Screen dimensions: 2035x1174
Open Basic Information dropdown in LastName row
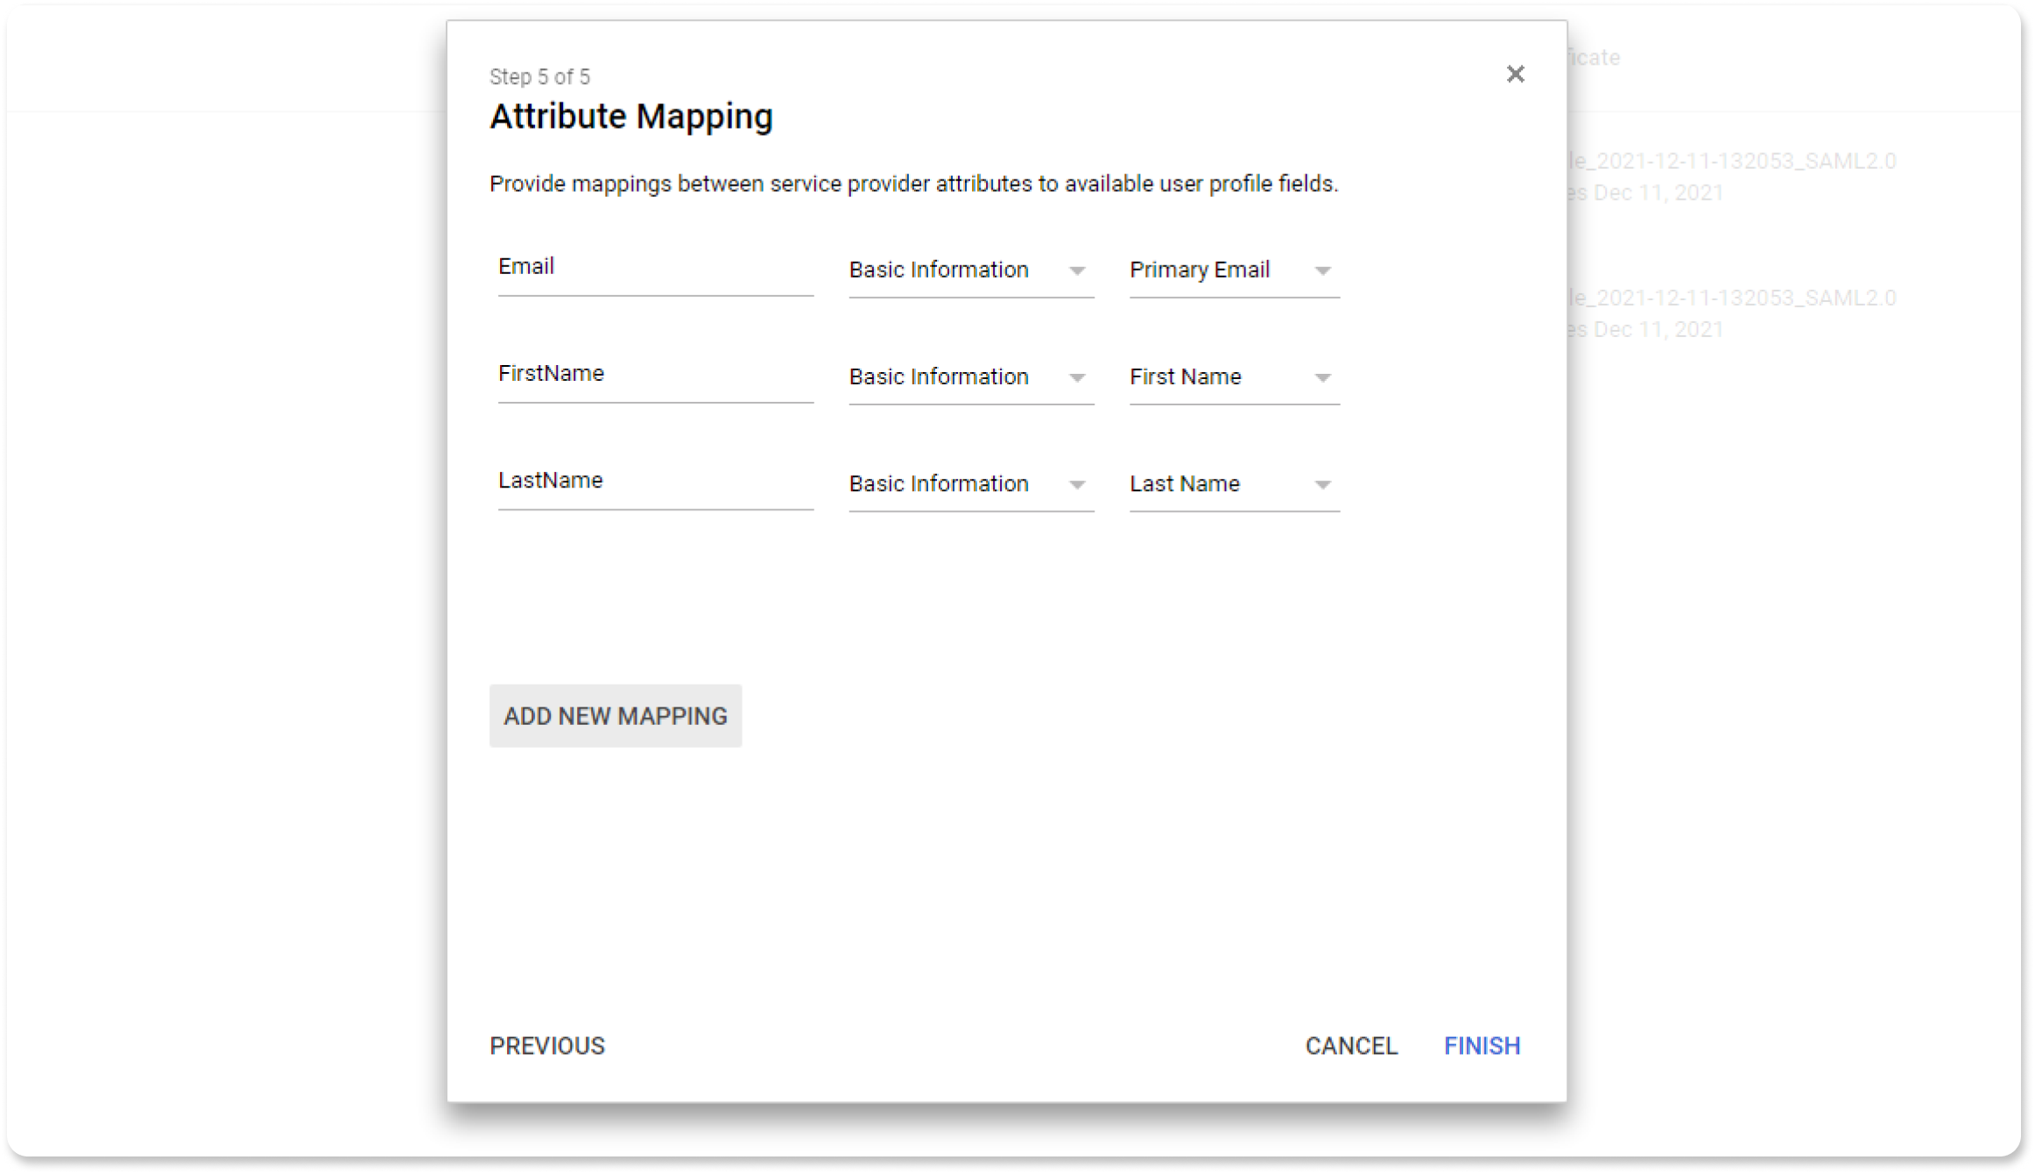969,484
